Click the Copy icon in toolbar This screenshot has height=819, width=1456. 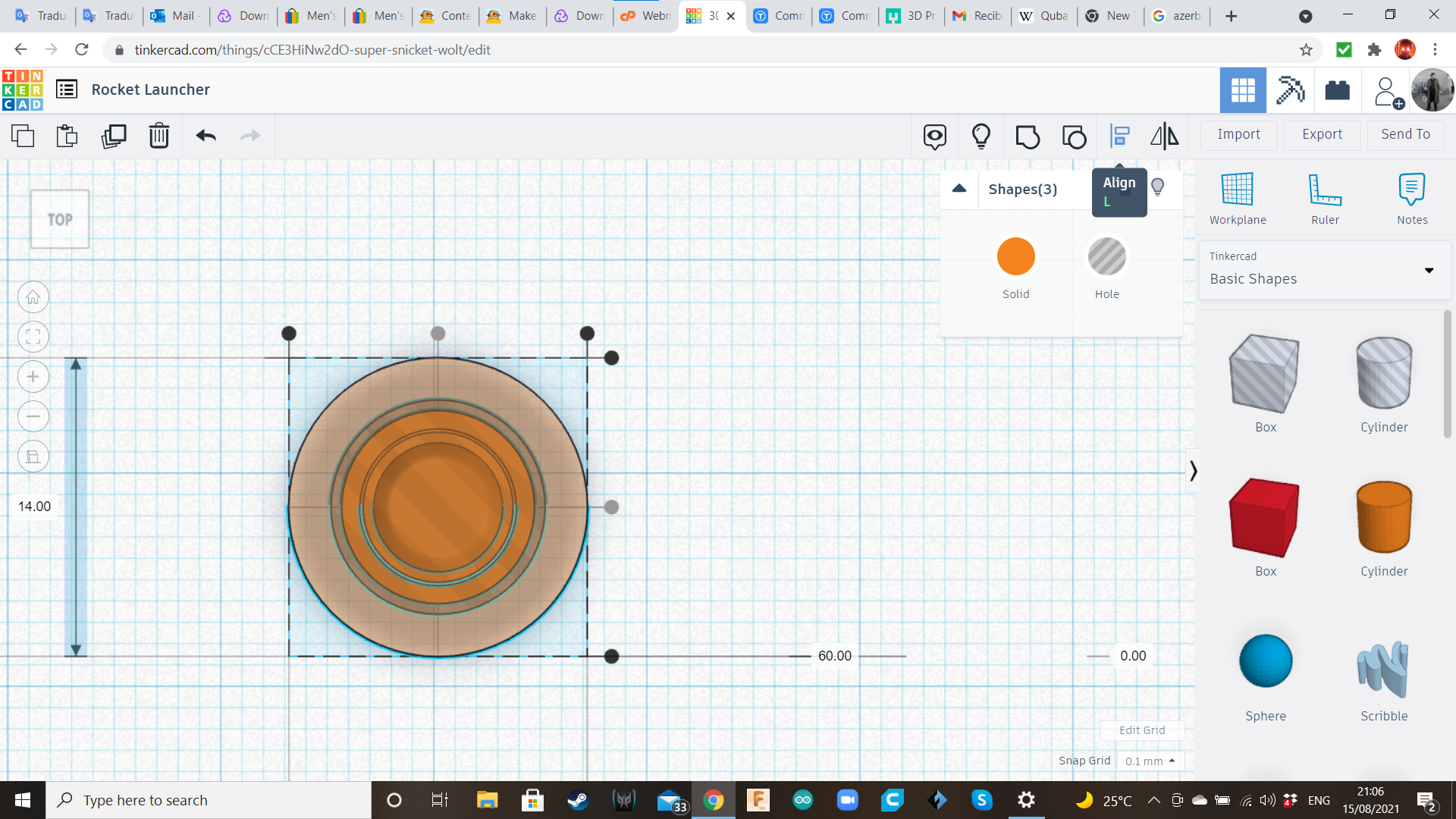pos(23,136)
